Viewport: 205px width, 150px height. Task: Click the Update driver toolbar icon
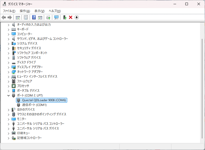pyautogui.click(x=48, y=17)
